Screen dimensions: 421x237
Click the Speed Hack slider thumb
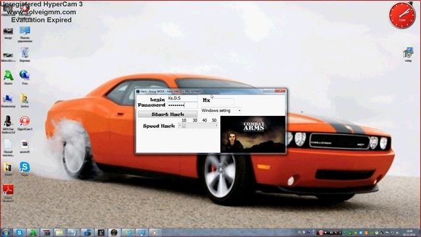click(184, 126)
